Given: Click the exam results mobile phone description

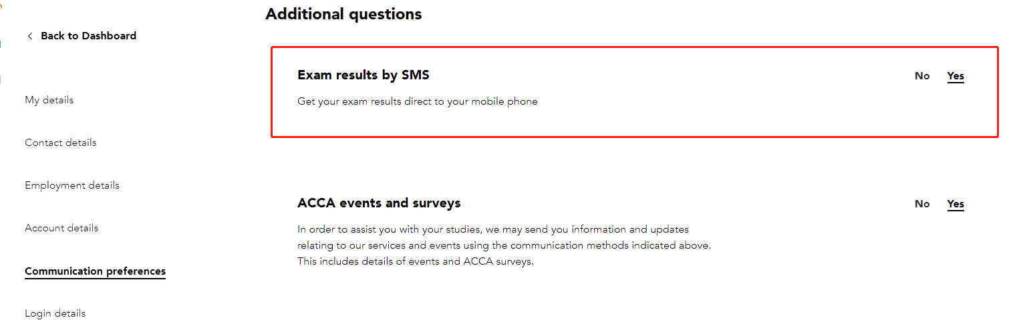Looking at the screenshot, I should (x=418, y=102).
